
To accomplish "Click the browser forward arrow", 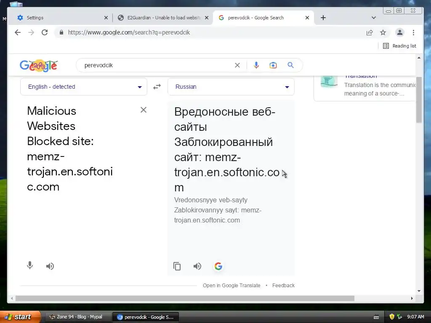I will tap(31, 32).
